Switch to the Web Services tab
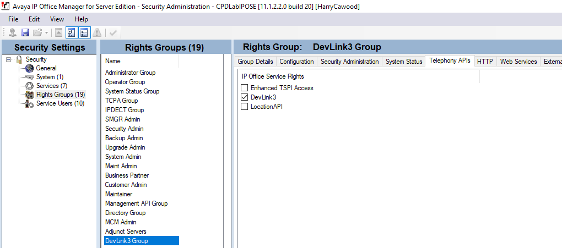The image size is (562, 248). [x=518, y=62]
